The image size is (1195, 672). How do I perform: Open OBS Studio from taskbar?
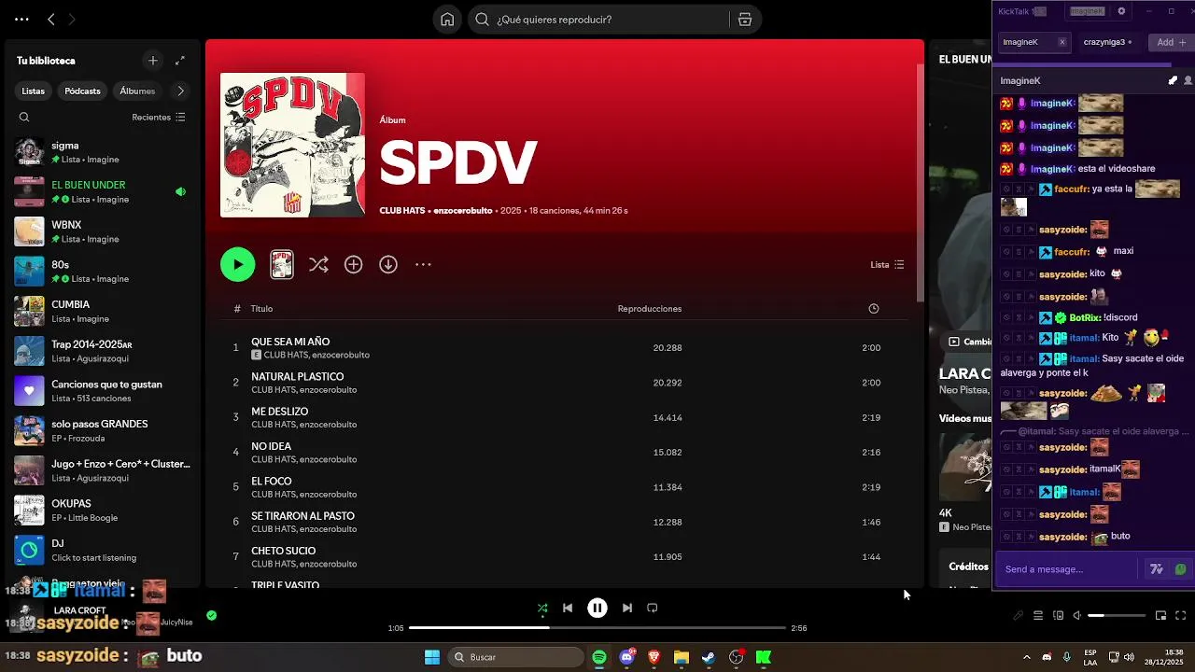tap(736, 657)
